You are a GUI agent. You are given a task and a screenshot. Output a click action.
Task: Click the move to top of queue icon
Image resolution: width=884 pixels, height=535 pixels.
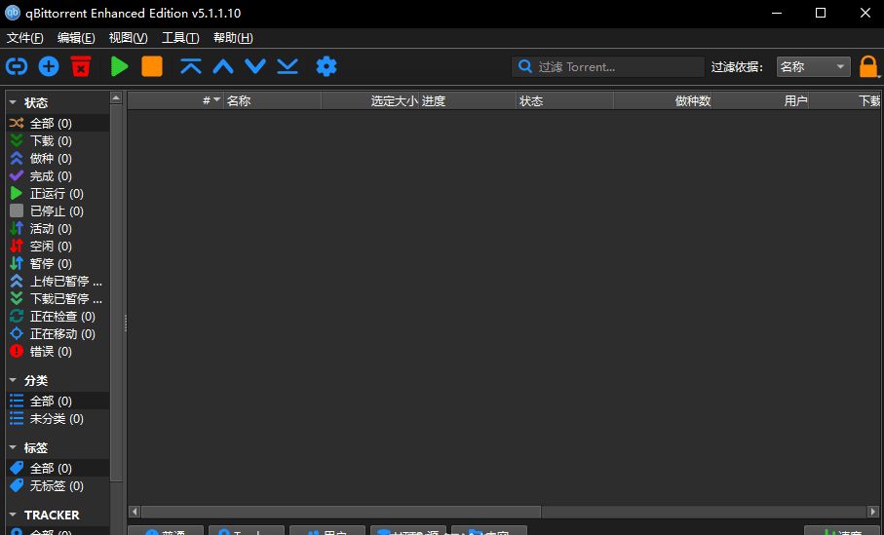191,66
